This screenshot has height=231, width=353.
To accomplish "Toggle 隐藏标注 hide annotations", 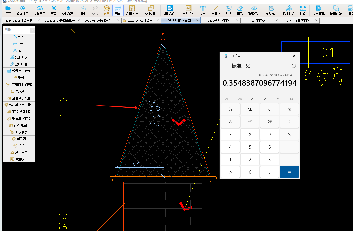I will [254, 11].
